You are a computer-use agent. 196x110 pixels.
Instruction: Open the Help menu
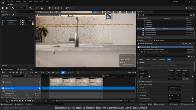pos(47,1)
